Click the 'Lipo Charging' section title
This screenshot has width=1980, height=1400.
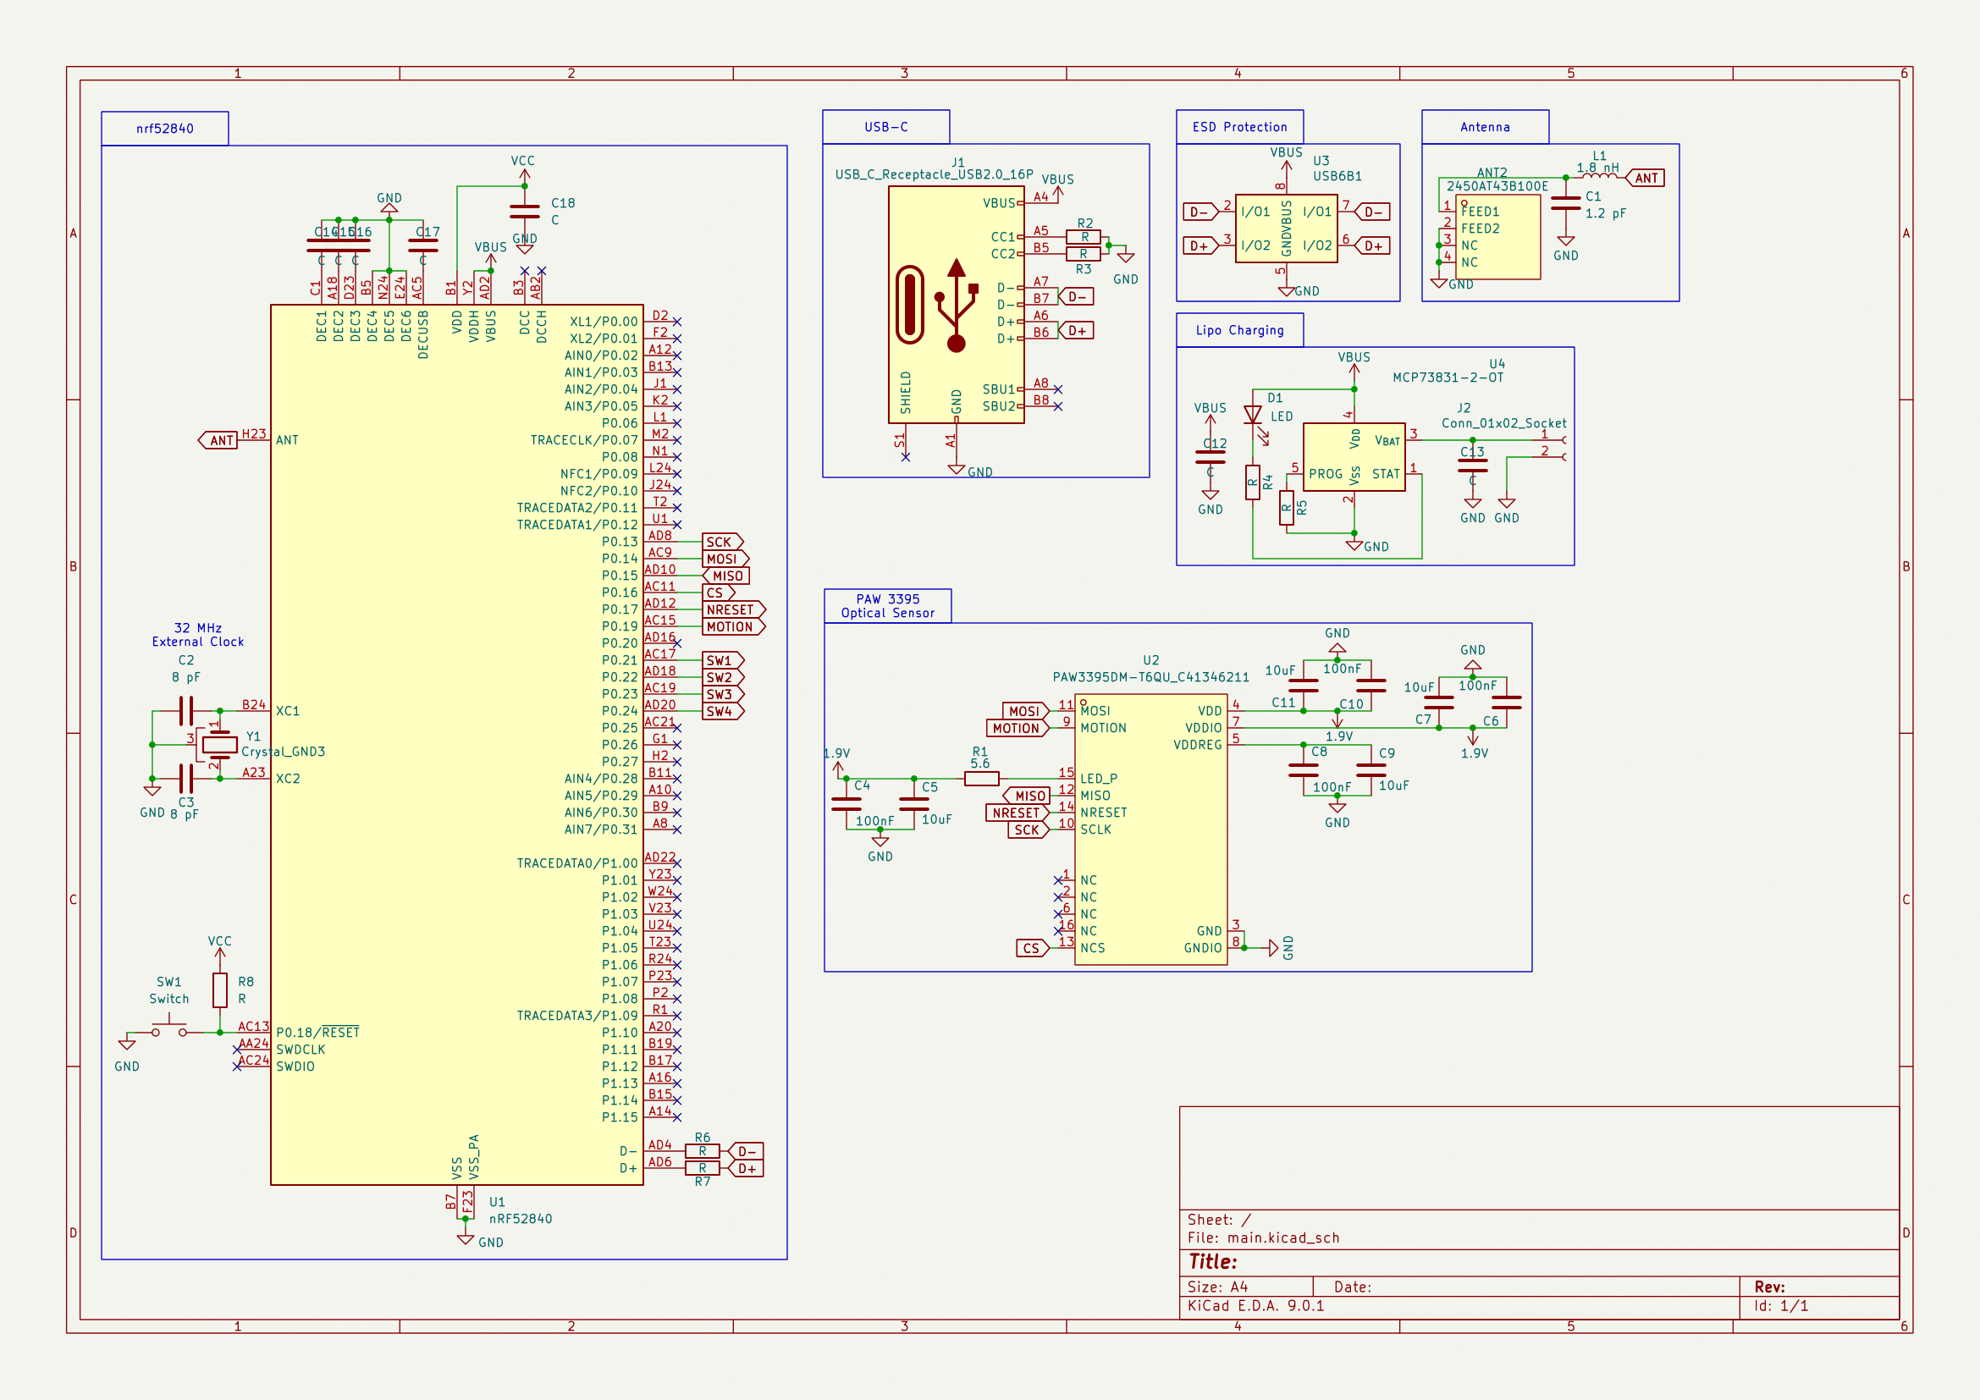point(1239,330)
